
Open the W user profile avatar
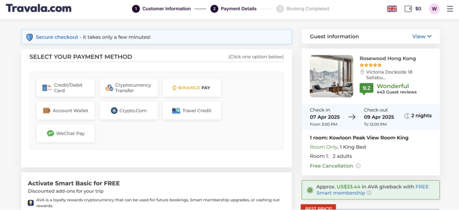click(434, 8)
